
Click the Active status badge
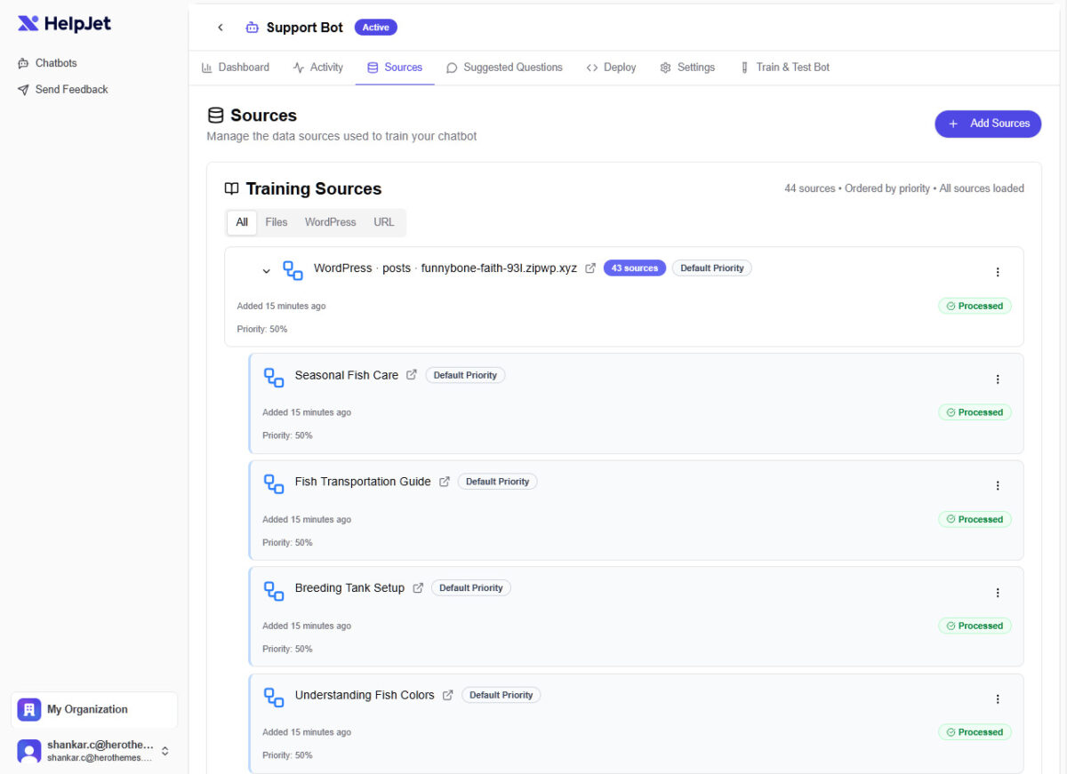tap(376, 28)
